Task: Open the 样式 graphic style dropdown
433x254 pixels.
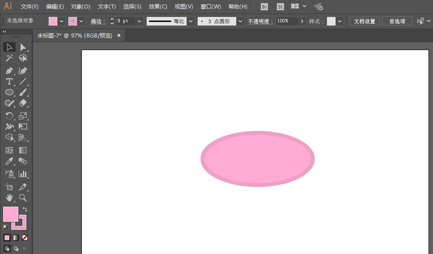Action: tap(340, 21)
